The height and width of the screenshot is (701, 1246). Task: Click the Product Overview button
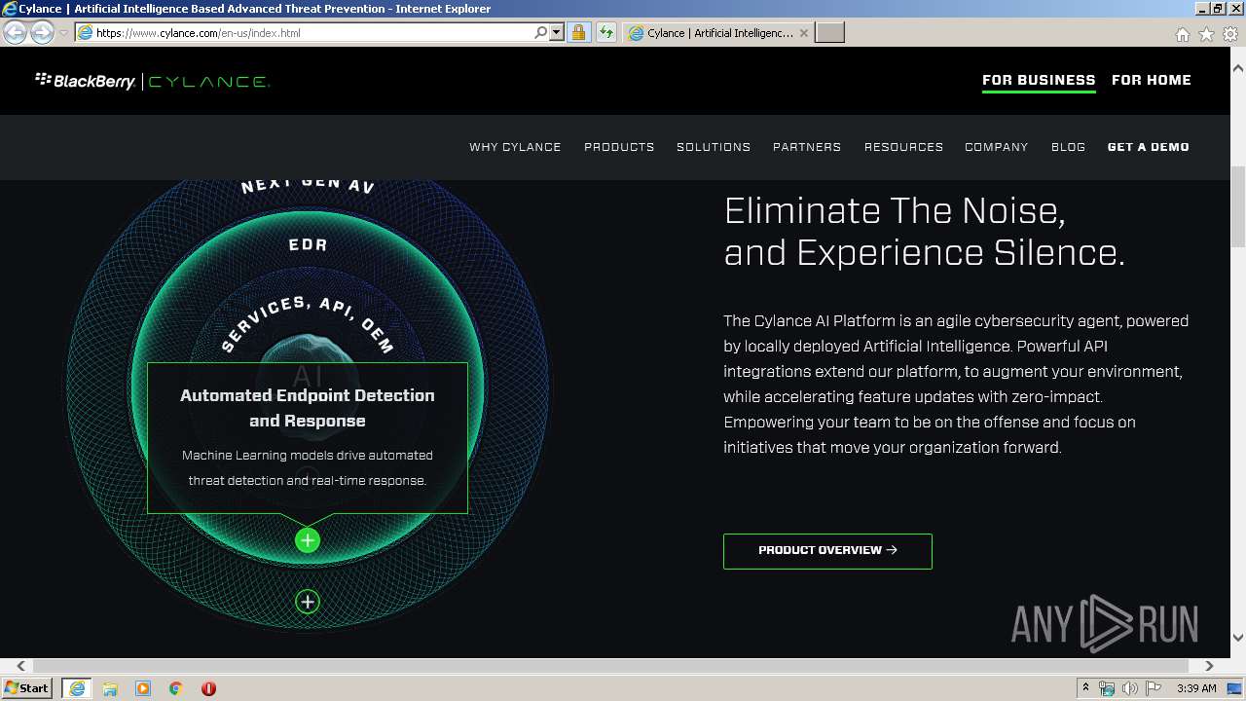click(827, 551)
